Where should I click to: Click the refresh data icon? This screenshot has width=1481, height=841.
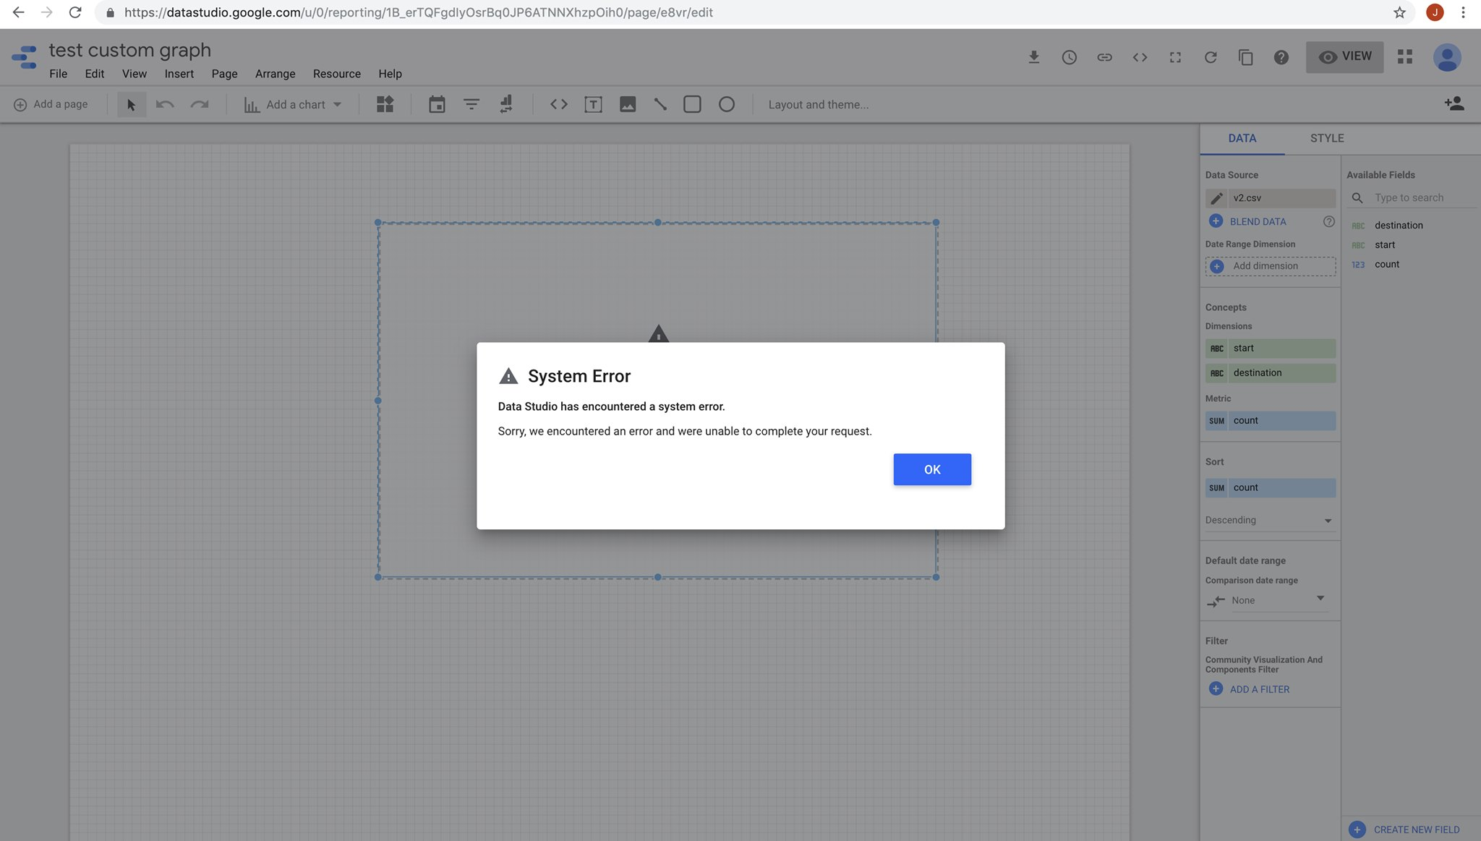pyautogui.click(x=1210, y=57)
